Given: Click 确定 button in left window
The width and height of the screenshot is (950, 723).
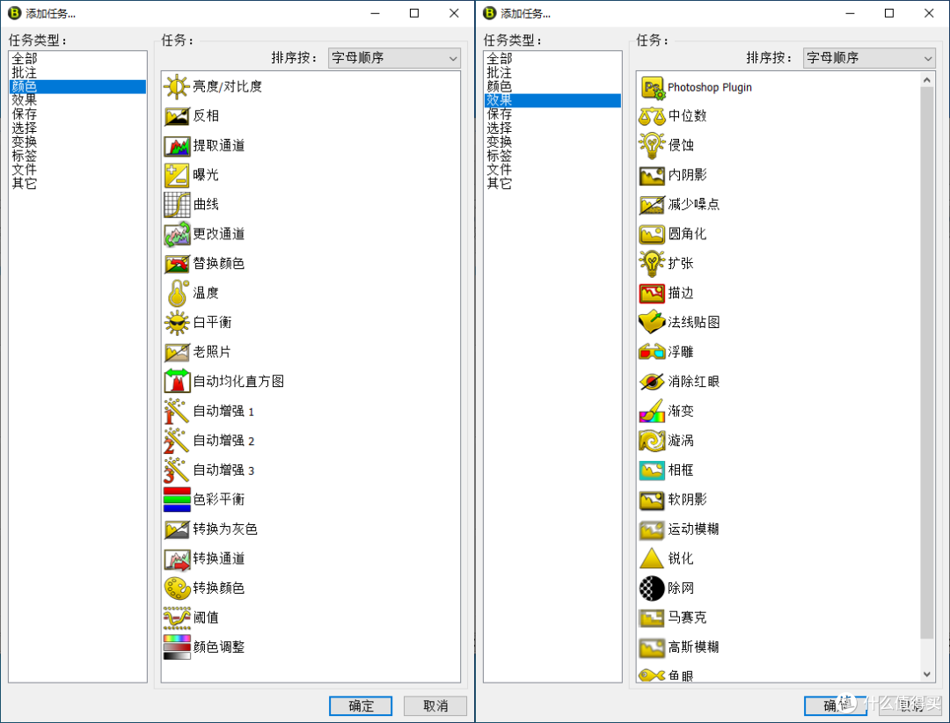Looking at the screenshot, I should pyautogui.click(x=361, y=706).
